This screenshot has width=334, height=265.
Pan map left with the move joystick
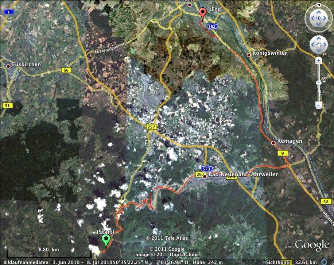pos(312,45)
